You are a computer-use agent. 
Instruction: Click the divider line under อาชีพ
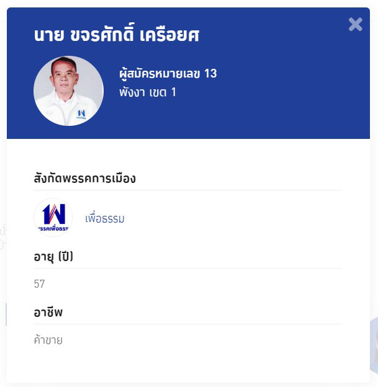187,324
